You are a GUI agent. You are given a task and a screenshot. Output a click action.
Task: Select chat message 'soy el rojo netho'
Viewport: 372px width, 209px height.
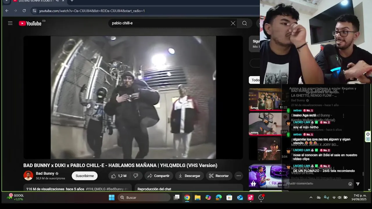(x=306, y=127)
